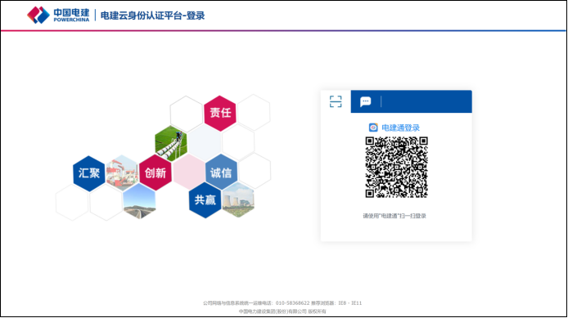568x318 pixels.
Task: Click the red 责任 hexagon
Action: [220, 113]
